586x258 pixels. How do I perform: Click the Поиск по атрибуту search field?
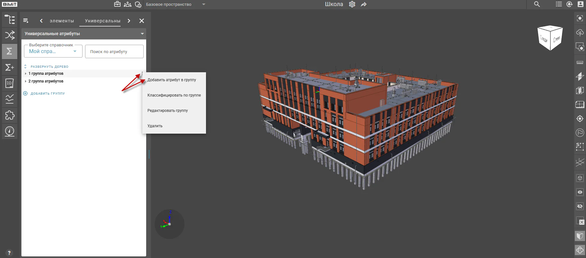point(114,51)
